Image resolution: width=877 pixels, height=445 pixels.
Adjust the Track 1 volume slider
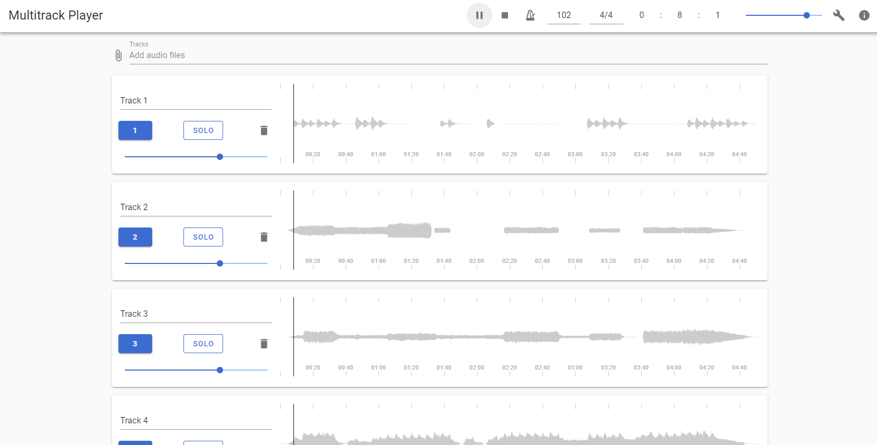point(196,157)
